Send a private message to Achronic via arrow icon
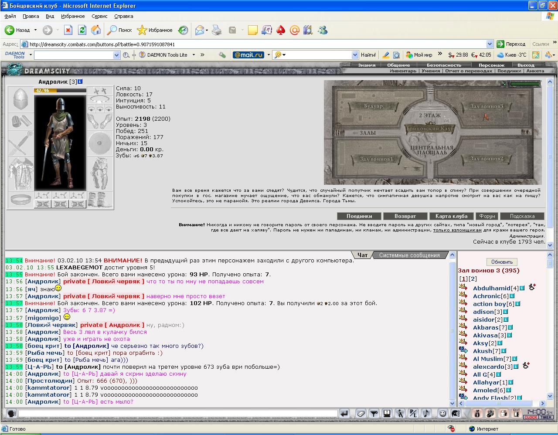Screen dimensions: 558x435 463,295
